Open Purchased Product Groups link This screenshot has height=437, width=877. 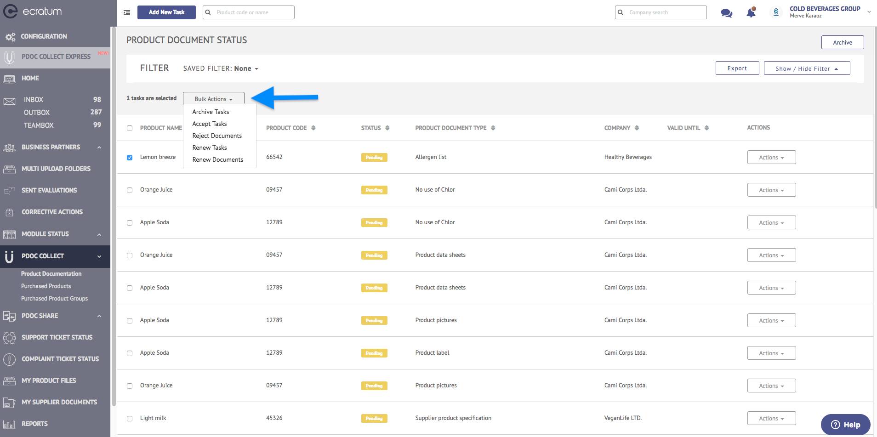click(54, 299)
